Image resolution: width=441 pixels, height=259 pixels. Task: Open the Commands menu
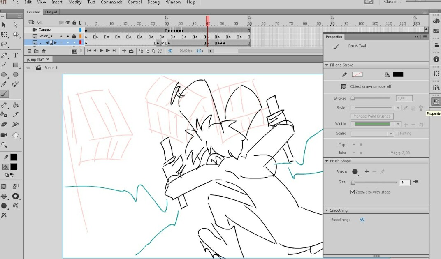pos(111,2)
